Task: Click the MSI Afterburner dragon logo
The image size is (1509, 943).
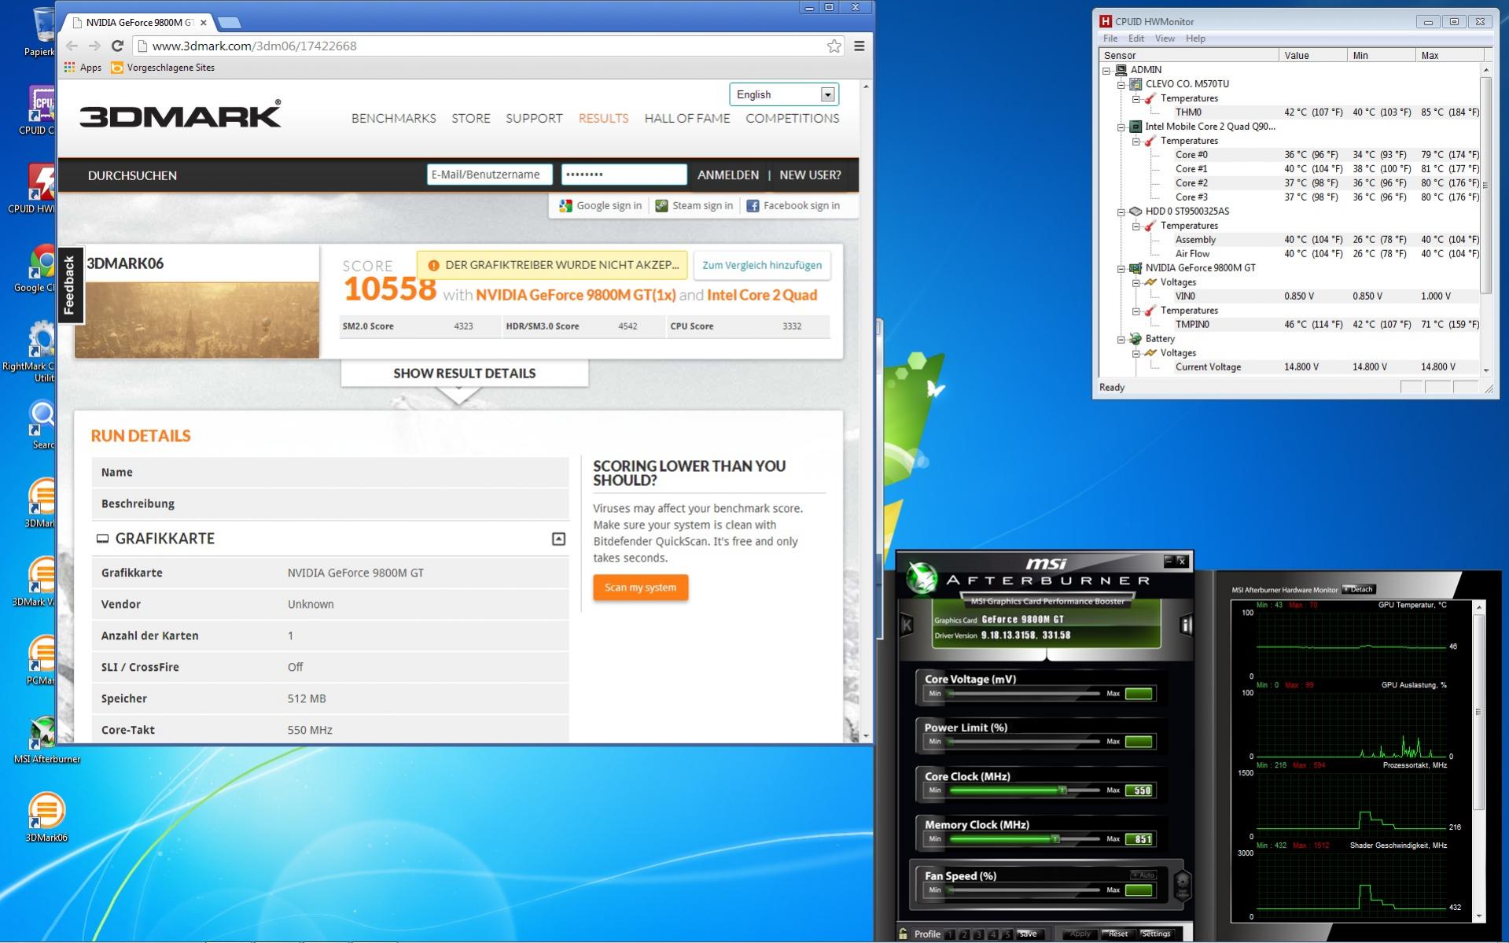Action: 920,578
